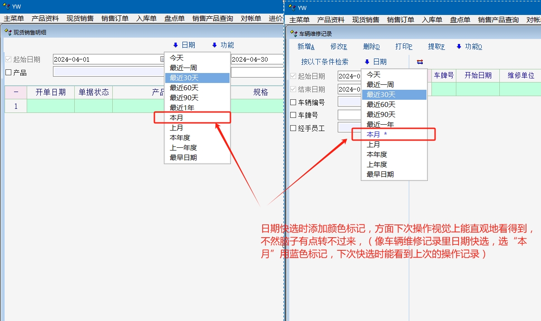The height and width of the screenshot is (321, 541).
Task: Tick the 车辆编号 checkbox
Action: coord(293,102)
